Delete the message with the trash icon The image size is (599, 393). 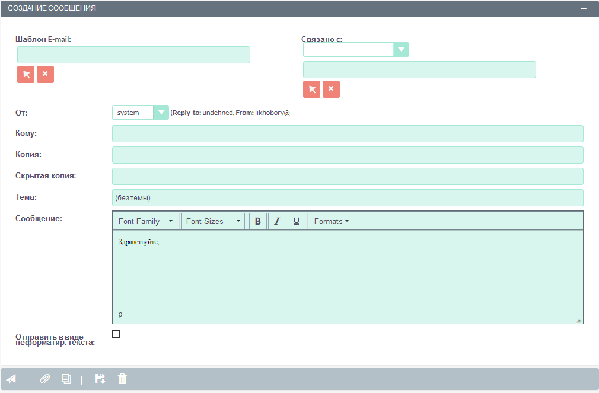pos(122,379)
